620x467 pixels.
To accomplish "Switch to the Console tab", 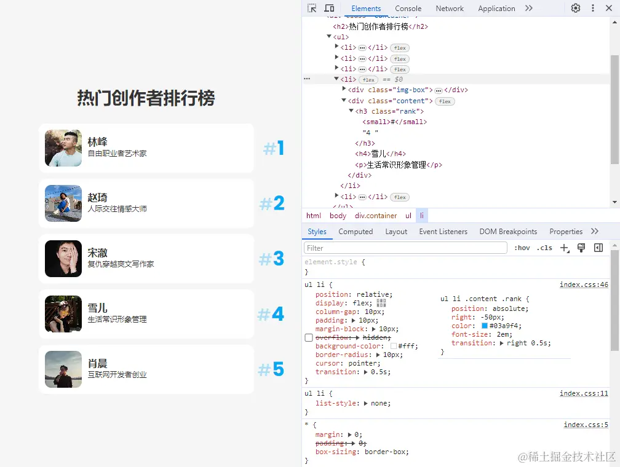I will pos(408,8).
